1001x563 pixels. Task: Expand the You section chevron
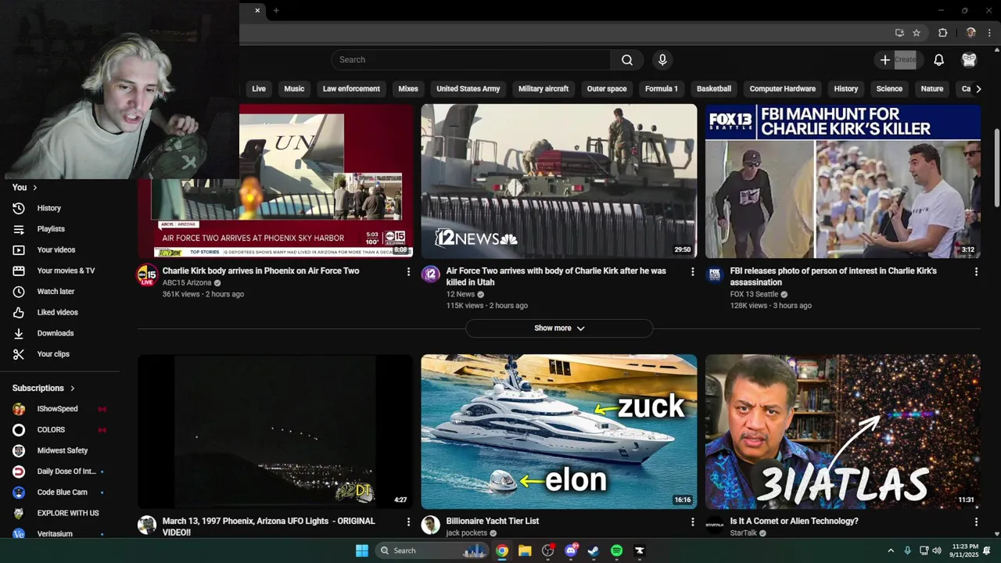pyautogui.click(x=34, y=188)
